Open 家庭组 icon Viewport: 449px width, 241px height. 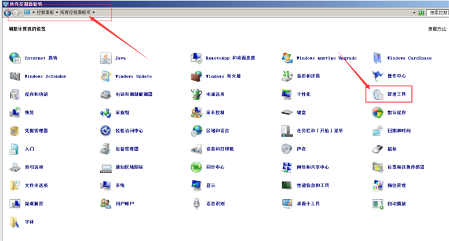pyautogui.click(x=105, y=113)
